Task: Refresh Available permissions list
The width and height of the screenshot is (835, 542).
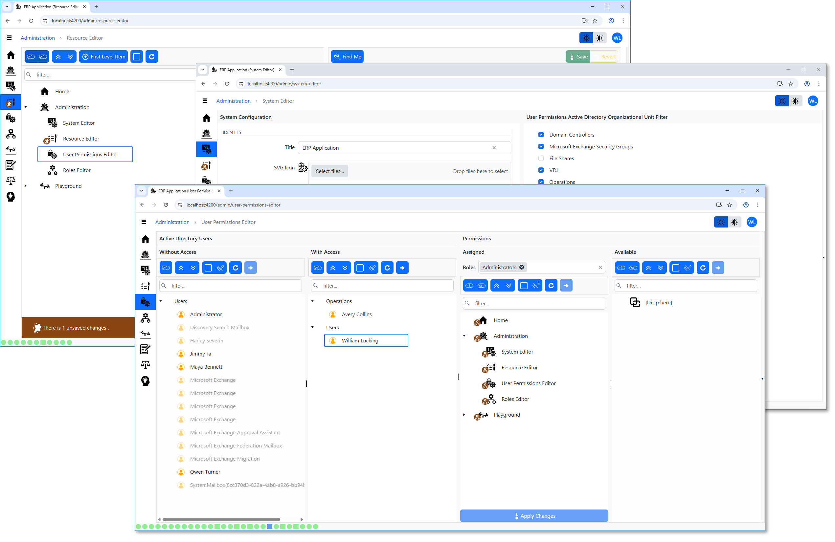Action: point(703,268)
